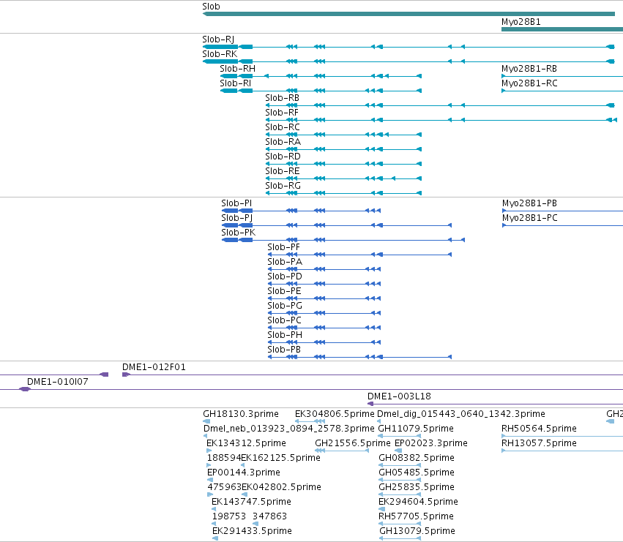Click EST Dmel_neb_013923_0894_2578.3prime
Viewport: 623px width, 542px height.
point(289,429)
